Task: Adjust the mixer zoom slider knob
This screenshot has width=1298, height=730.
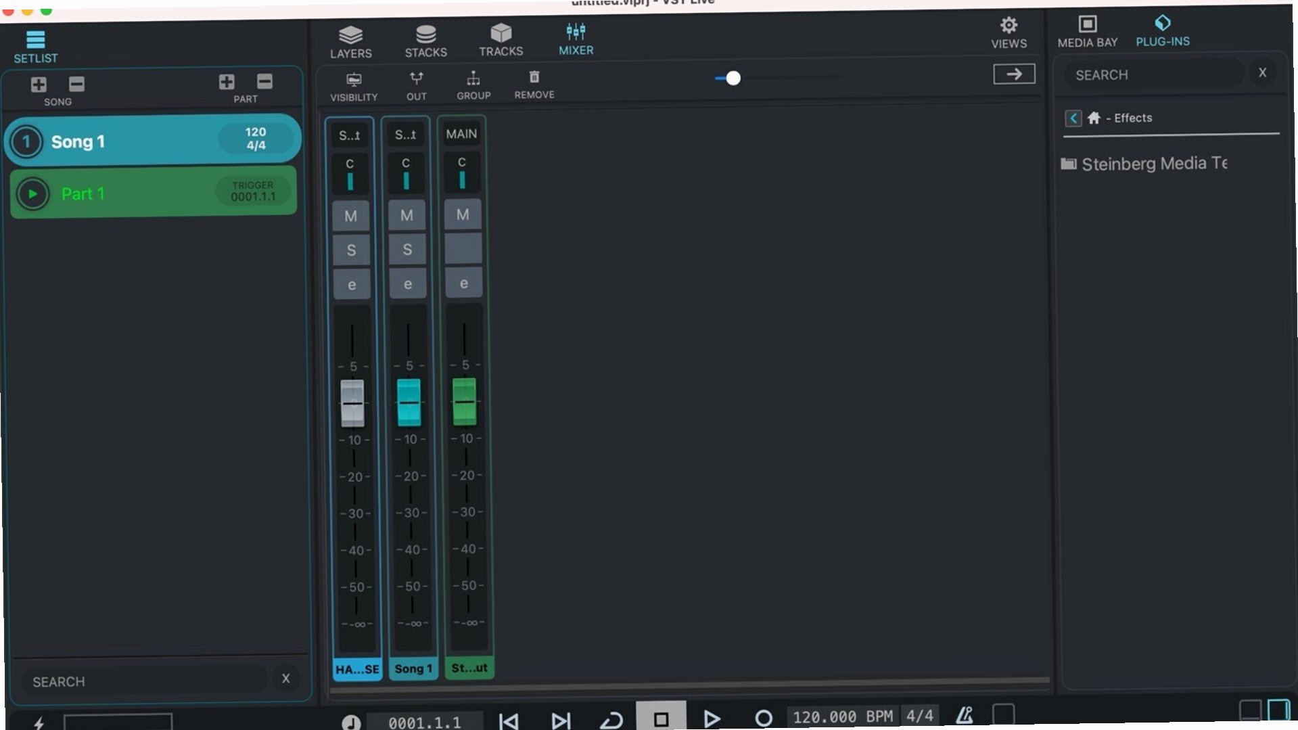Action: point(733,78)
